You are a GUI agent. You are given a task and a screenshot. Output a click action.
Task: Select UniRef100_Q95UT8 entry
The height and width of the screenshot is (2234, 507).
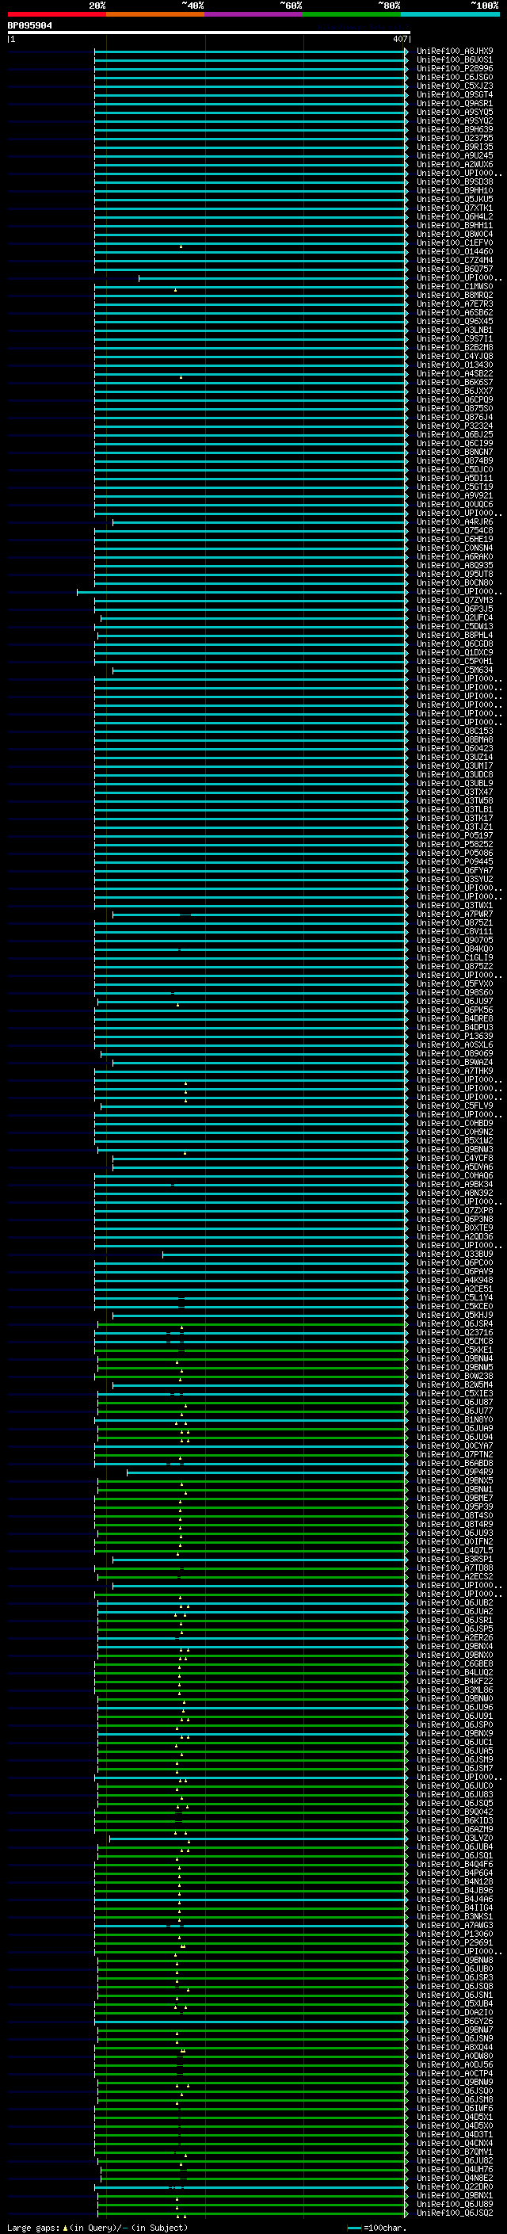pos(454,574)
